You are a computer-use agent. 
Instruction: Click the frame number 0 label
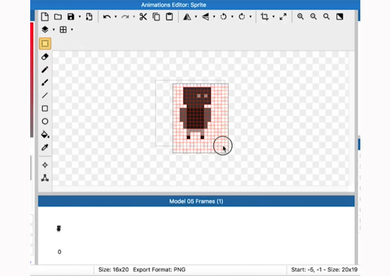pyautogui.click(x=59, y=252)
